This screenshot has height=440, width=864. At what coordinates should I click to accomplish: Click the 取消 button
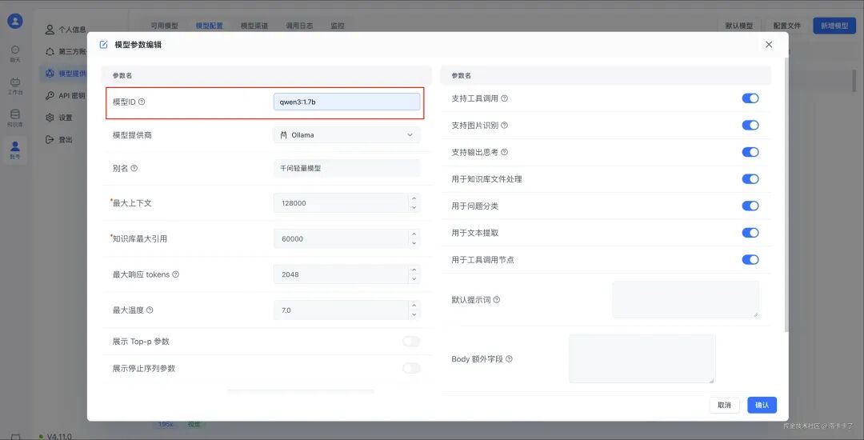click(x=724, y=406)
